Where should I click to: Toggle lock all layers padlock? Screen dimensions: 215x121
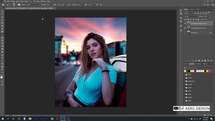coord(198,19)
